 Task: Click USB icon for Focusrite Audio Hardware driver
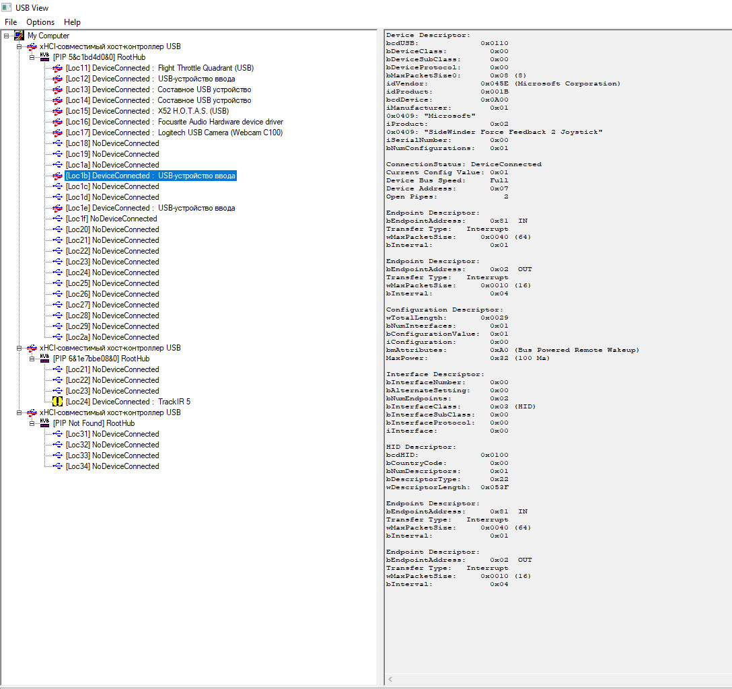[57, 122]
